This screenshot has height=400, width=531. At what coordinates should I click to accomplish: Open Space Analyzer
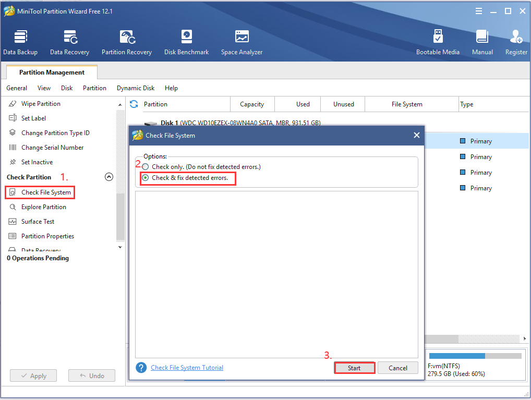(242, 42)
